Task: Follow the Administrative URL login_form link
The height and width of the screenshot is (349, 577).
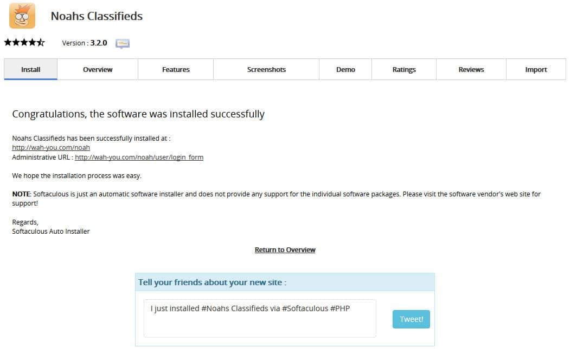Action: [x=139, y=157]
